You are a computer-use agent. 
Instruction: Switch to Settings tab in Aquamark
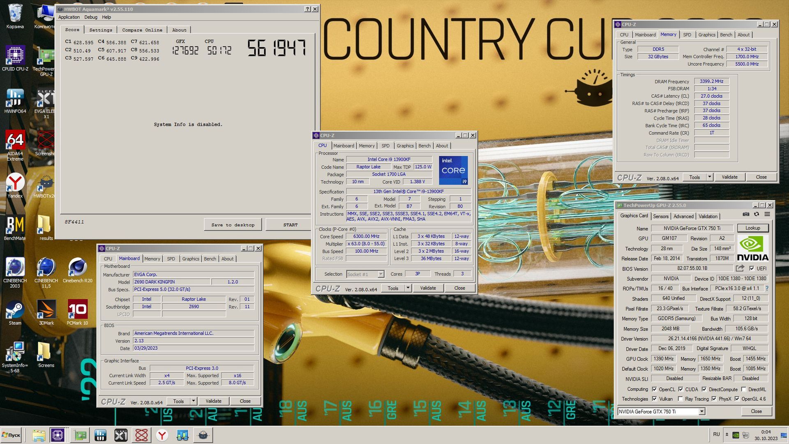click(101, 30)
